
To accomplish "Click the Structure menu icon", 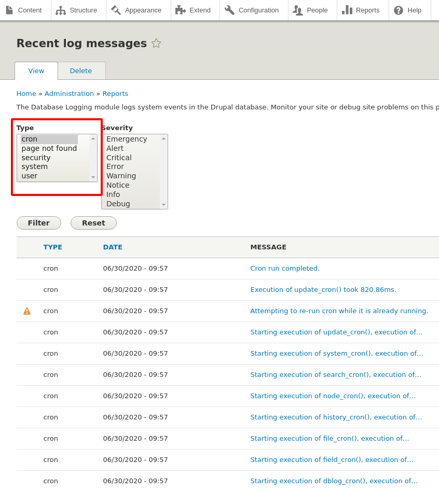I will coord(61,10).
